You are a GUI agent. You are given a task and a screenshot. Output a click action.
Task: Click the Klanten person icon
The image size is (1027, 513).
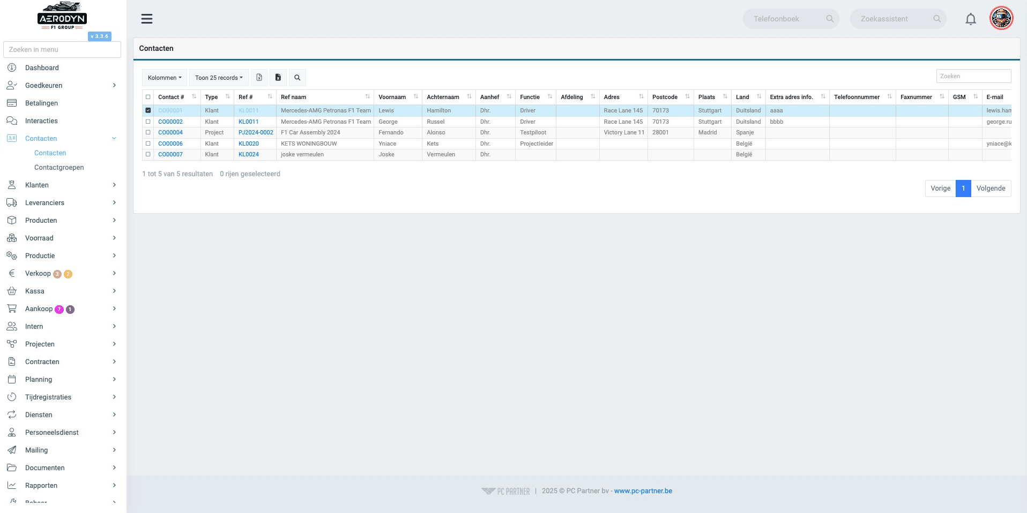pyautogui.click(x=12, y=185)
